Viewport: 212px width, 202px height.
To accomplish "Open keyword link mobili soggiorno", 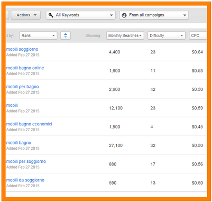I will pyautogui.click(x=22, y=49).
